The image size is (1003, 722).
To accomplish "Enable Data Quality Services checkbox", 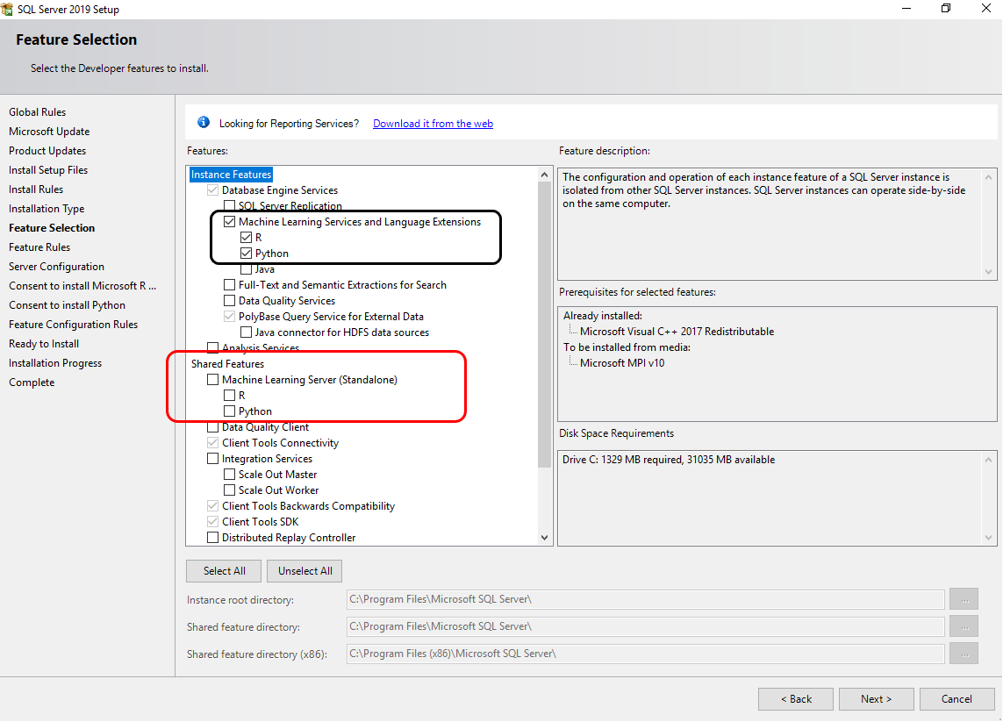I will (x=229, y=301).
